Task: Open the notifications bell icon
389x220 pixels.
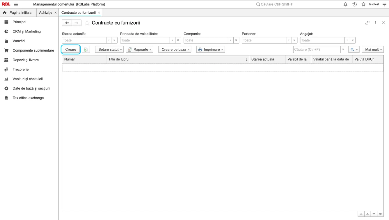Action: tap(345, 4)
